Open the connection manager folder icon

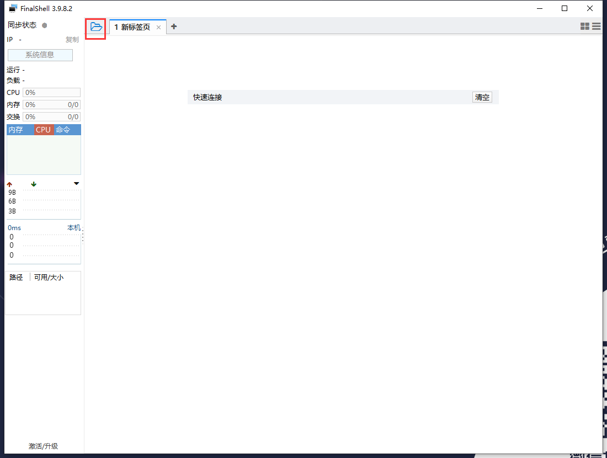(96, 26)
